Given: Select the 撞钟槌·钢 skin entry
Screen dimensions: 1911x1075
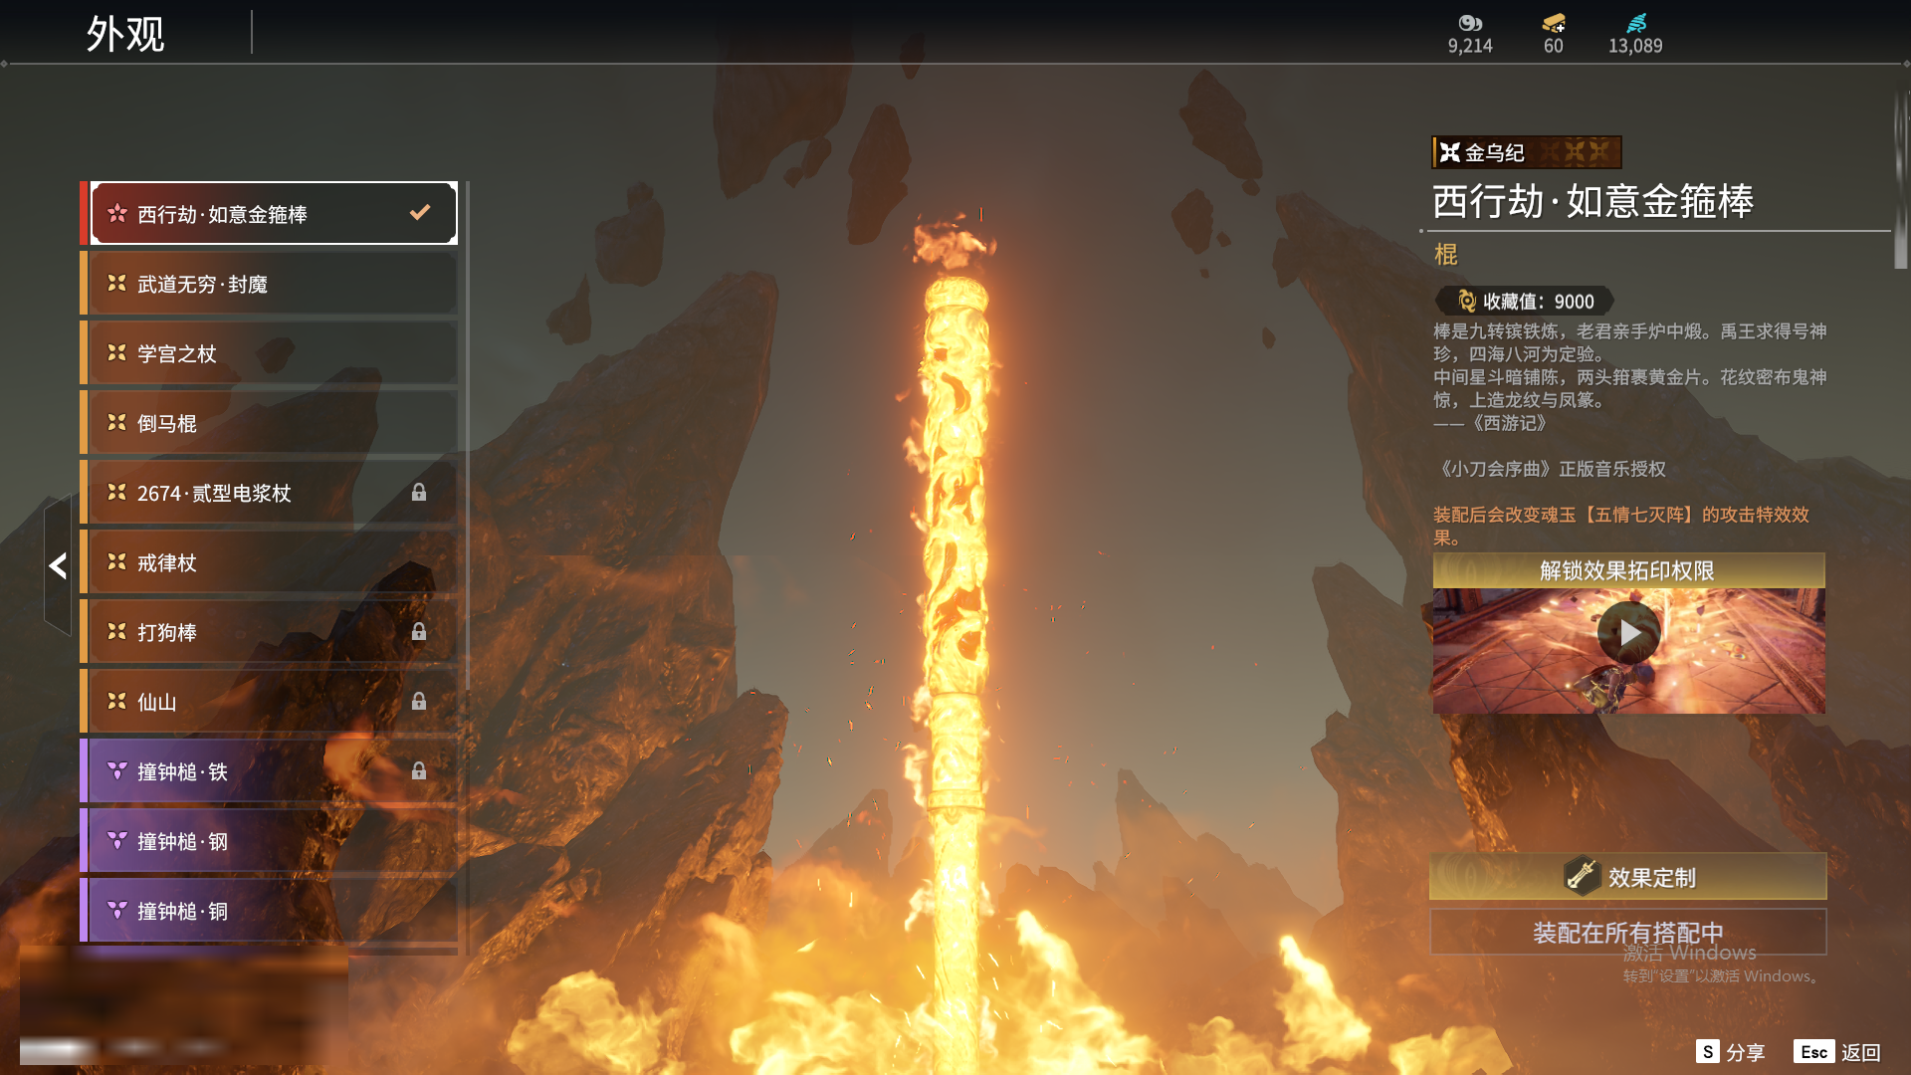Looking at the screenshot, I should click(269, 841).
